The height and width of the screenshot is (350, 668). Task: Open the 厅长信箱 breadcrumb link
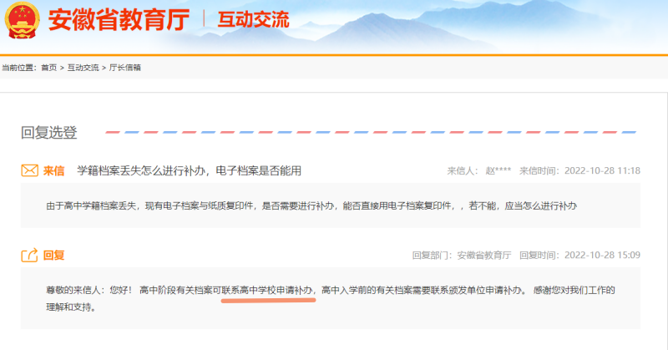pyautogui.click(x=124, y=68)
